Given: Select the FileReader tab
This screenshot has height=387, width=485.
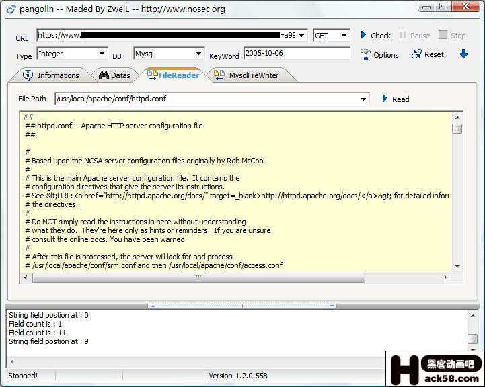Looking at the screenshot, I should tap(173, 75).
